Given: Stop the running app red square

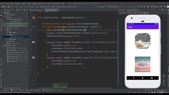Looking at the screenshot, I should tap(144, 7).
